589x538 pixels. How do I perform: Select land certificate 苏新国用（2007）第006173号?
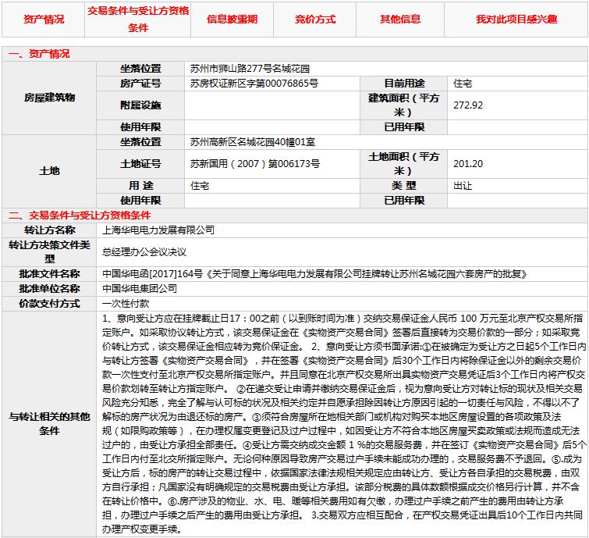coord(255,164)
